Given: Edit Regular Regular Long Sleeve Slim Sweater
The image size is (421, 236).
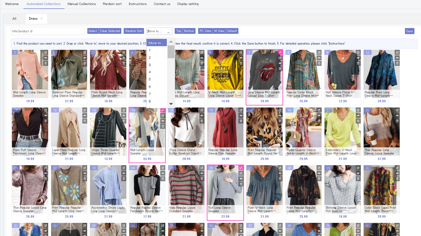Looking at the screenshot, I should point(241,110).
